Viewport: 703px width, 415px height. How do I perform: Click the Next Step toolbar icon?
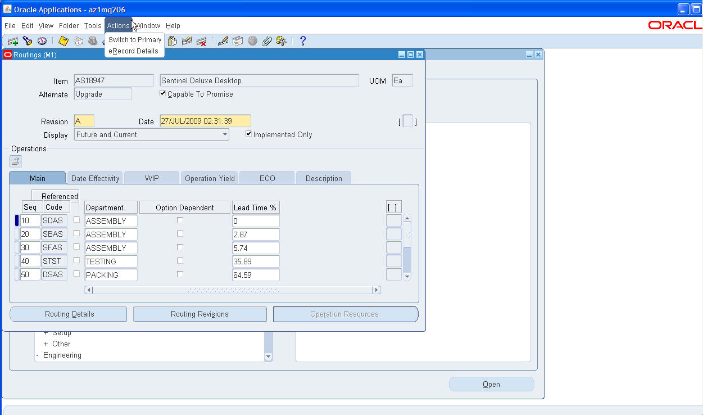click(78, 41)
